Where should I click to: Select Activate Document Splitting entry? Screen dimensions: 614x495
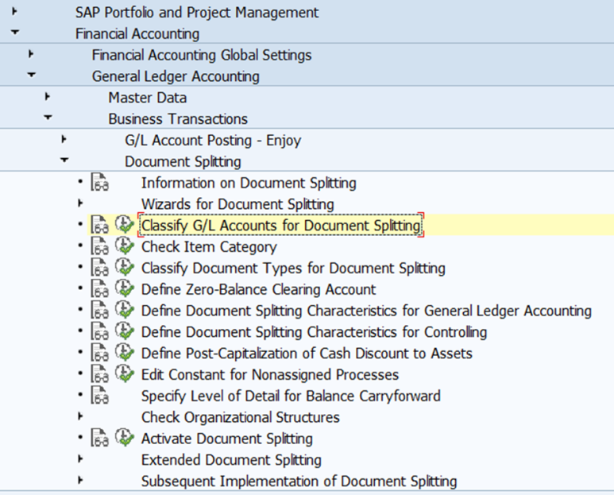tap(227, 439)
